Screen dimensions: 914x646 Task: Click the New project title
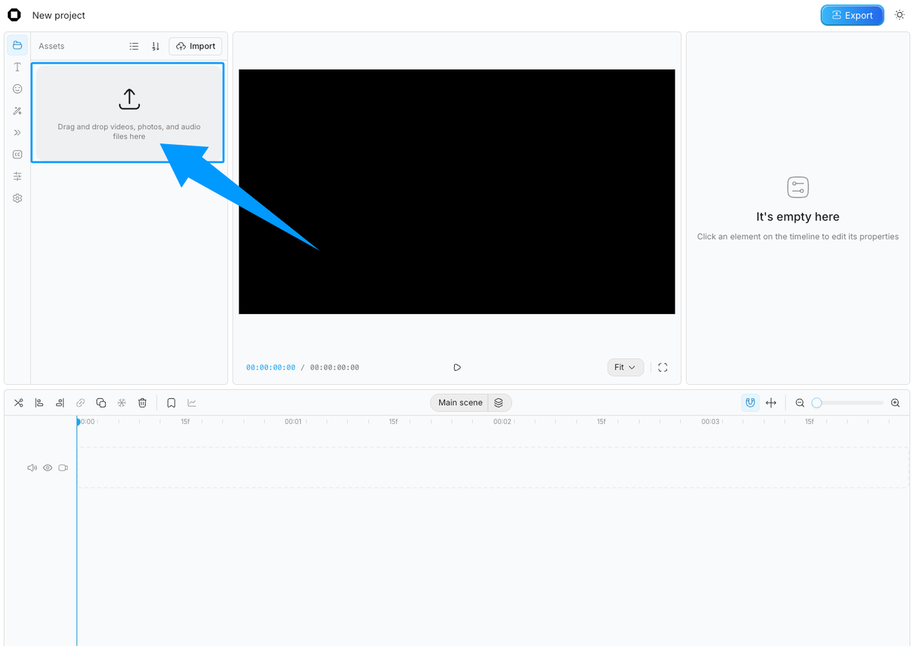(x=59, y=16)
